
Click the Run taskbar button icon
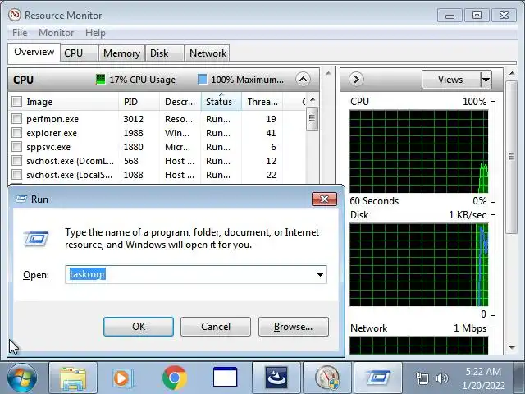click(378, 378)
